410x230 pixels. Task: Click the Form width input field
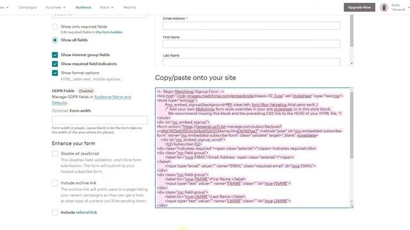point(100,120)
